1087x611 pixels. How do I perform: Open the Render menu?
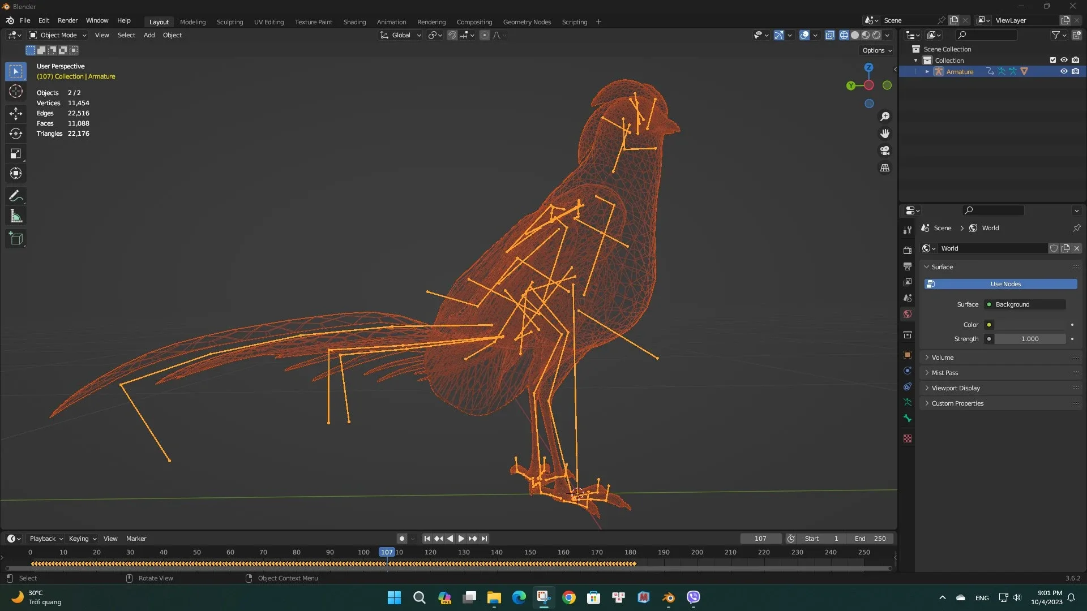tap(67, 20)
